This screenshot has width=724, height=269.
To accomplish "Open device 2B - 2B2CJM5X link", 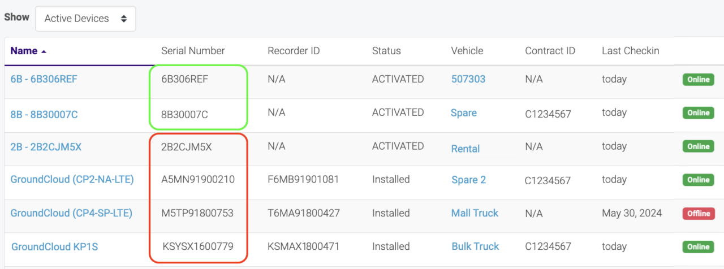I will click(46, 147).
